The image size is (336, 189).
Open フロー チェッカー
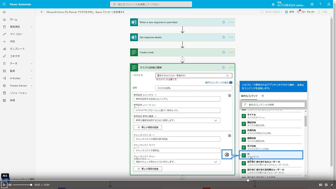[x=306, y=12]
